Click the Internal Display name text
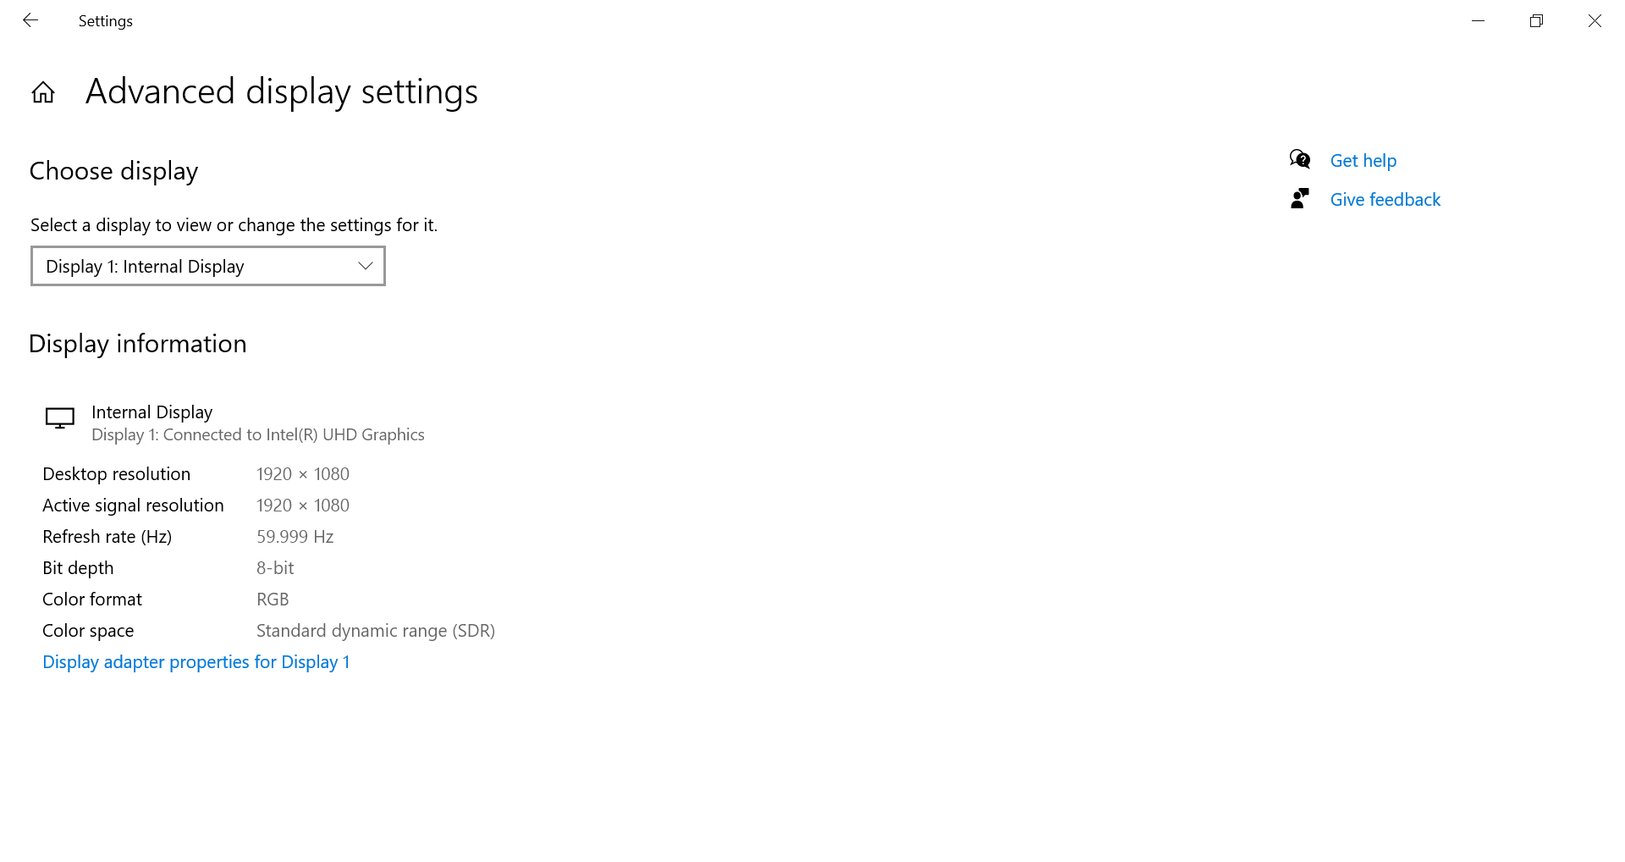Viewport: 1625px width, 862px height. (152, 412)
